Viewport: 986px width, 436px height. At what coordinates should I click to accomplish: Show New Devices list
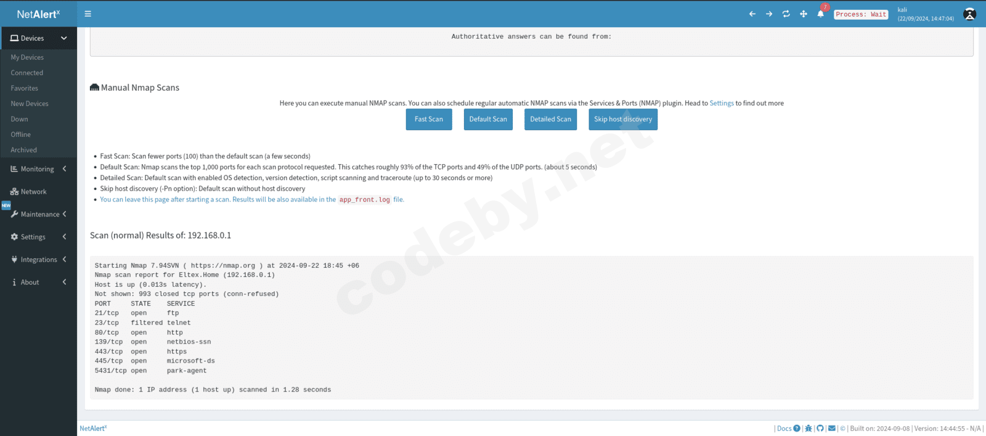30,104
